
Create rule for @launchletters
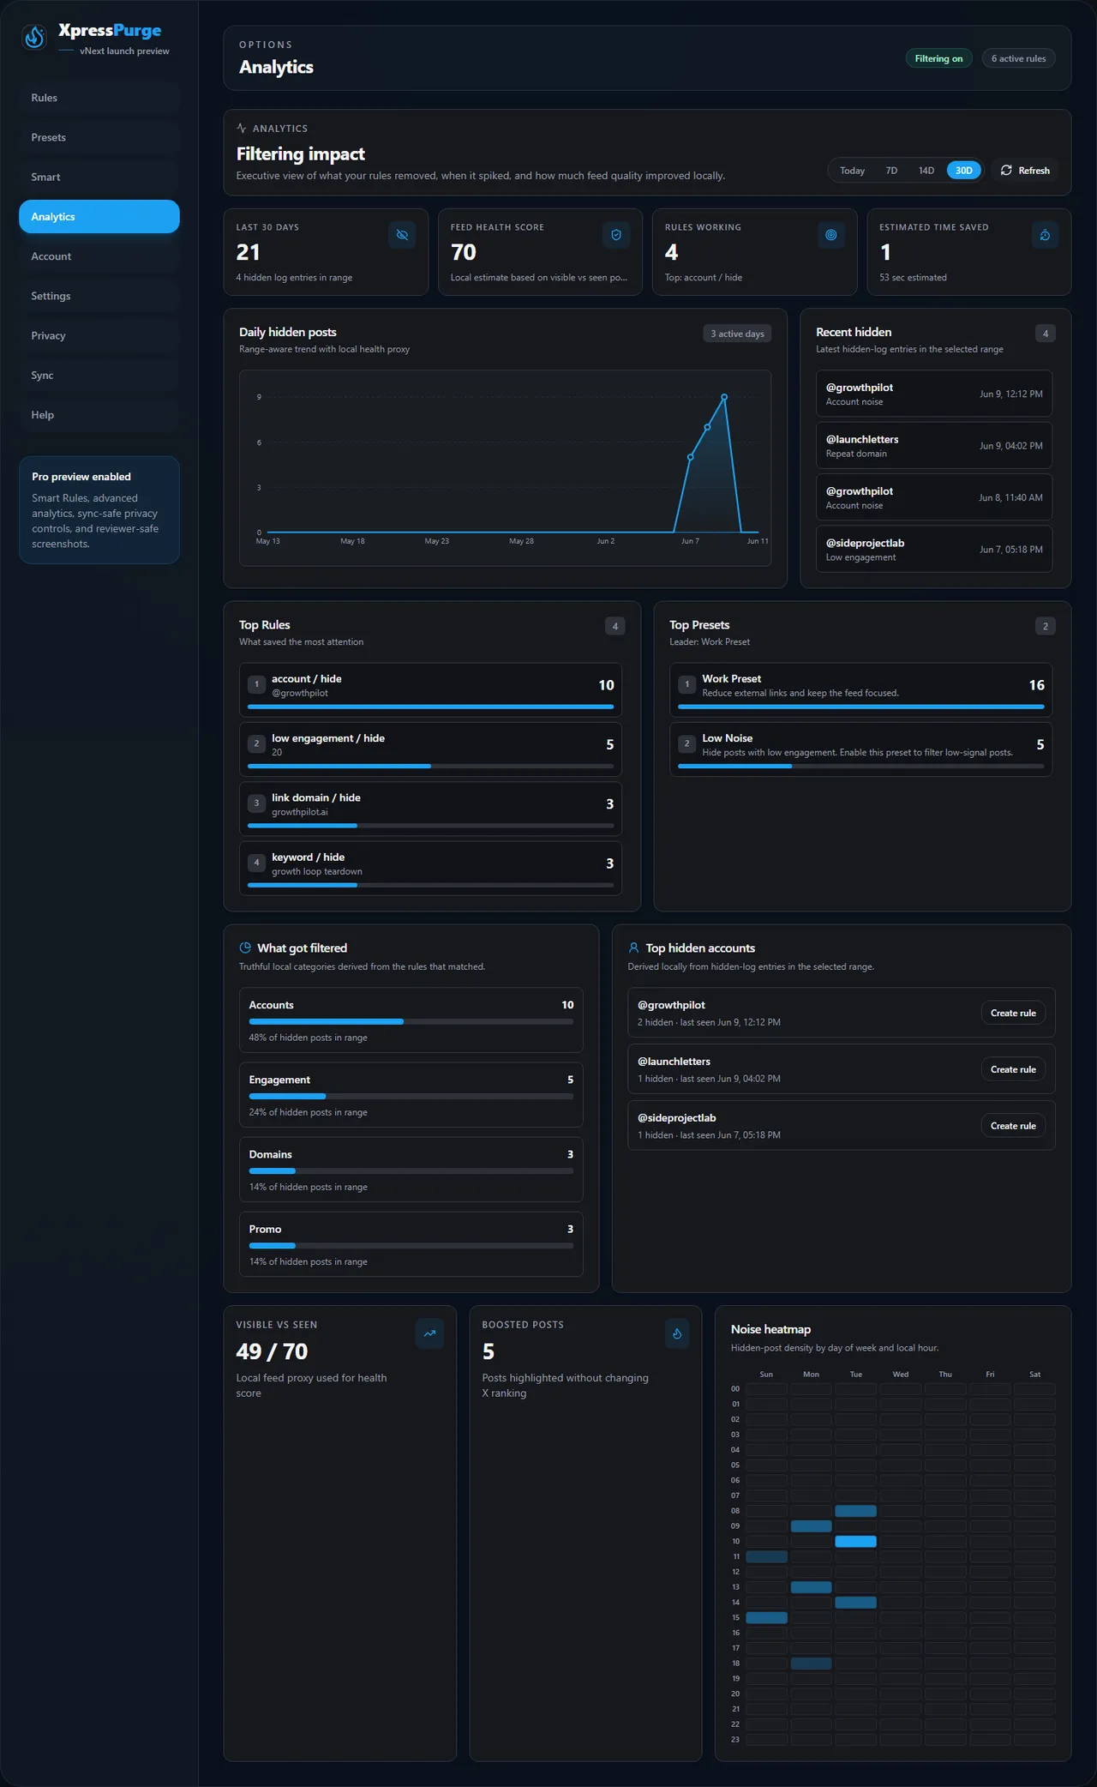1013,1069
